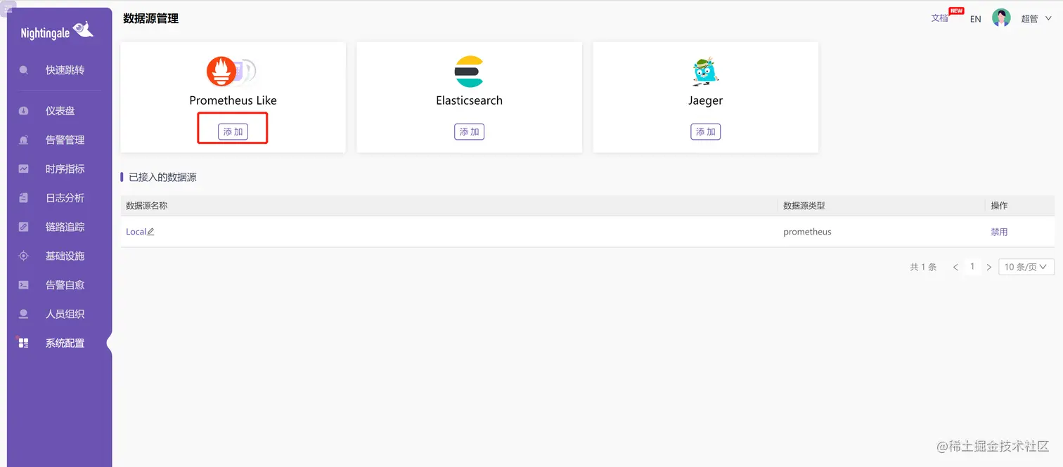Click the Elasticsearch card title

coord(469,100)
